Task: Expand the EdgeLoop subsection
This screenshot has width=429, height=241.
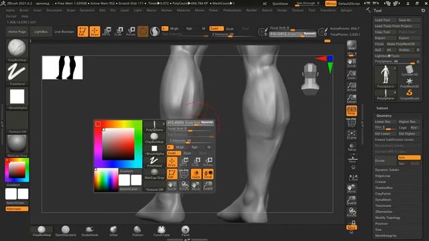Action: 383,175
